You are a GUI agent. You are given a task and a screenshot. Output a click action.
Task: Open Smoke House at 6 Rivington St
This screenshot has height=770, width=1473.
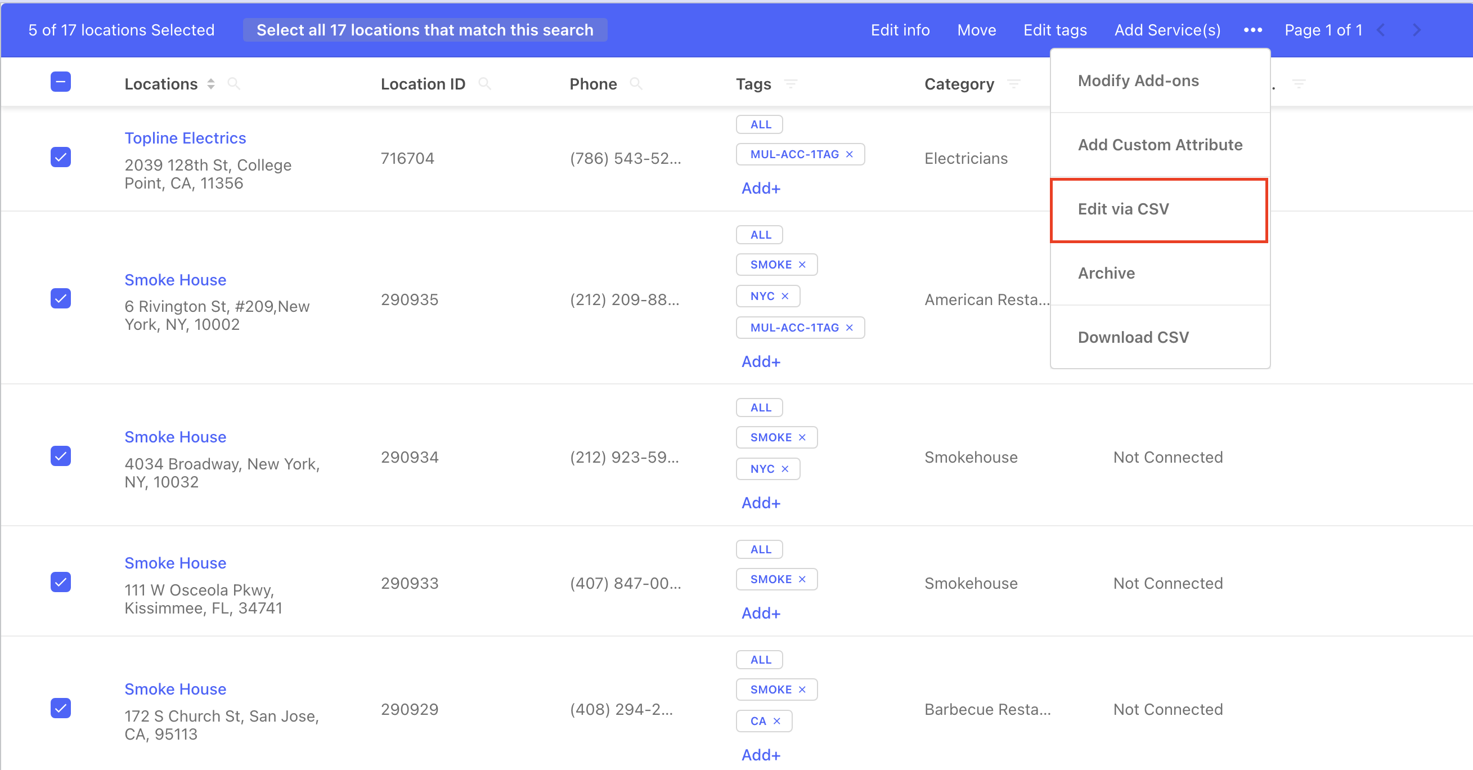pyautogui.click(x=176, y=280)
